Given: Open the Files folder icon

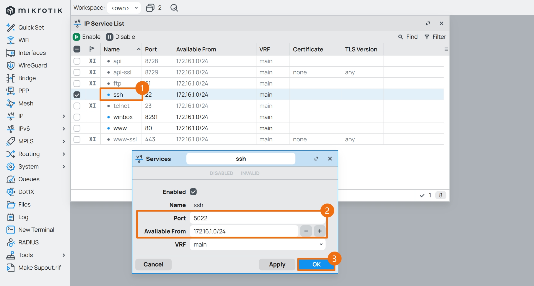Looking at the screenshot, I should [11, 204].
